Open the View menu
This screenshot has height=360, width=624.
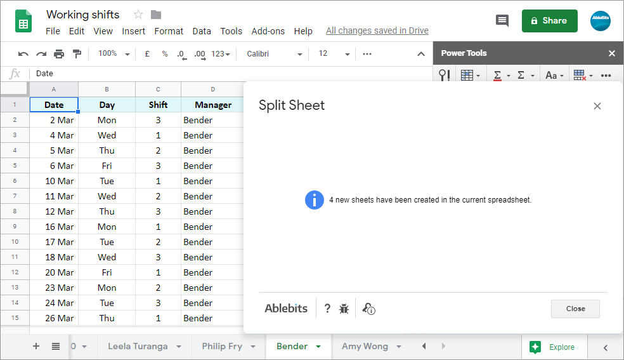pyautogui.click(x=103, y=31)
